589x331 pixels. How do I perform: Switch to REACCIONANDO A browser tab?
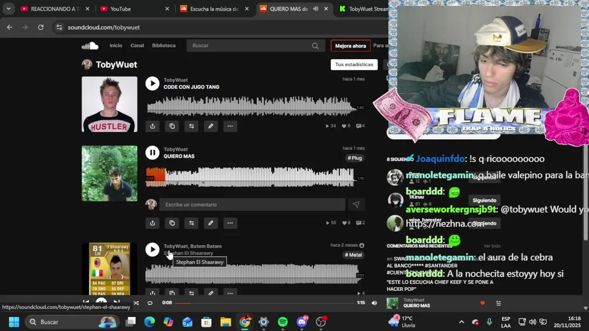click(x=51, y=9)
